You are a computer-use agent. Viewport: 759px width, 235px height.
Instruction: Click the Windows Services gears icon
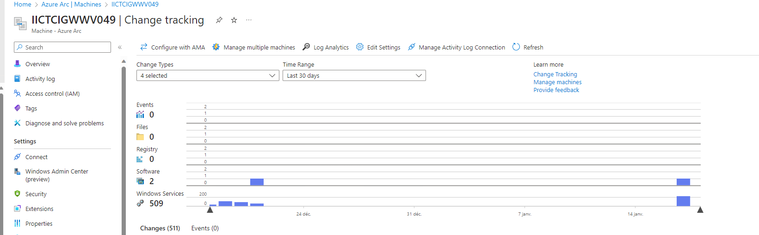[x=140, y=203]
